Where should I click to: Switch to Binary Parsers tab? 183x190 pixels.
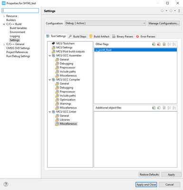[123, 37]
